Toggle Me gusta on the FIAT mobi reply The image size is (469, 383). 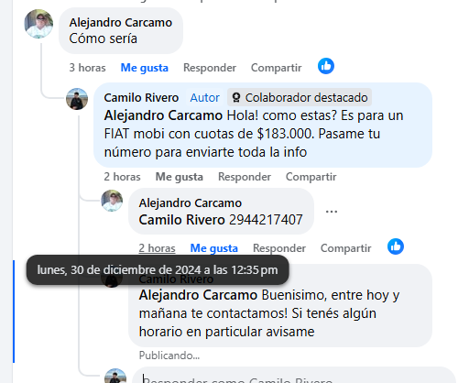pyautogui.click(x=180, y=177)
